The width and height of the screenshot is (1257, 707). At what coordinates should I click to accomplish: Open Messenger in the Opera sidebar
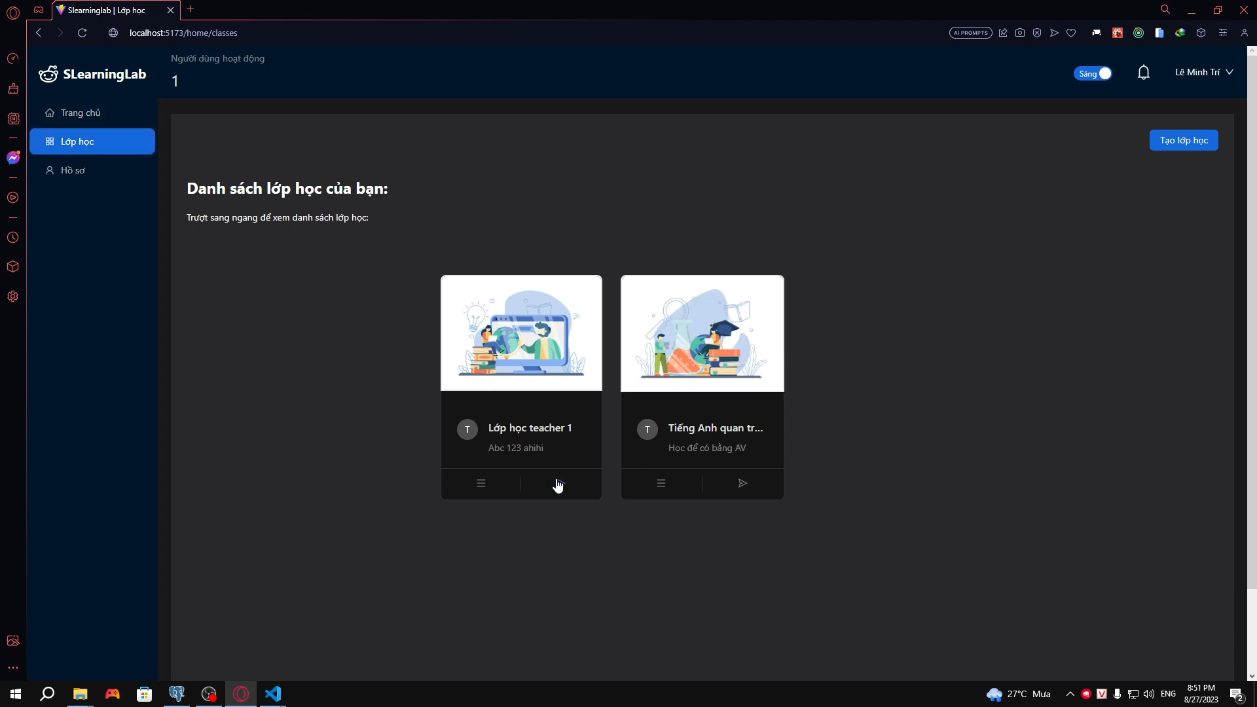pyautogui.click(x=13, y=158)
